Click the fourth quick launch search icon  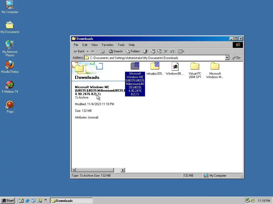39,201
